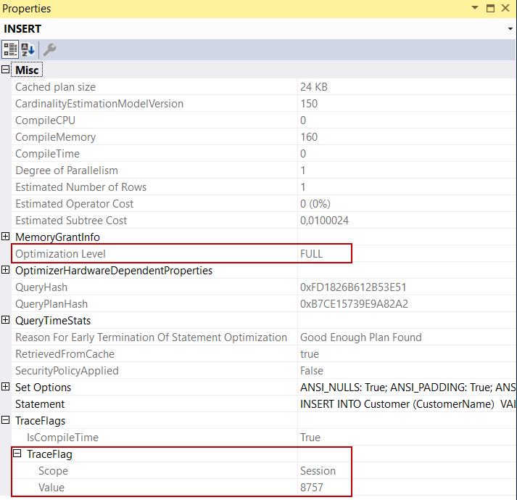Collapse the TraceFlag sub-node
The height and width of the screenshot is (500, 517).
click(x=17, y=454)
